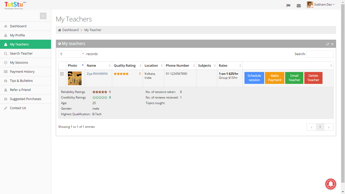Close the My teachers panel
Viewport: 345px width, 194px height.
[332, 44]
